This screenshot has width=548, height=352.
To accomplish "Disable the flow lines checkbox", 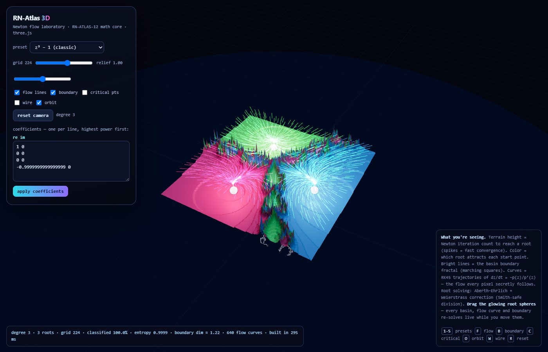I will point(17,93).
